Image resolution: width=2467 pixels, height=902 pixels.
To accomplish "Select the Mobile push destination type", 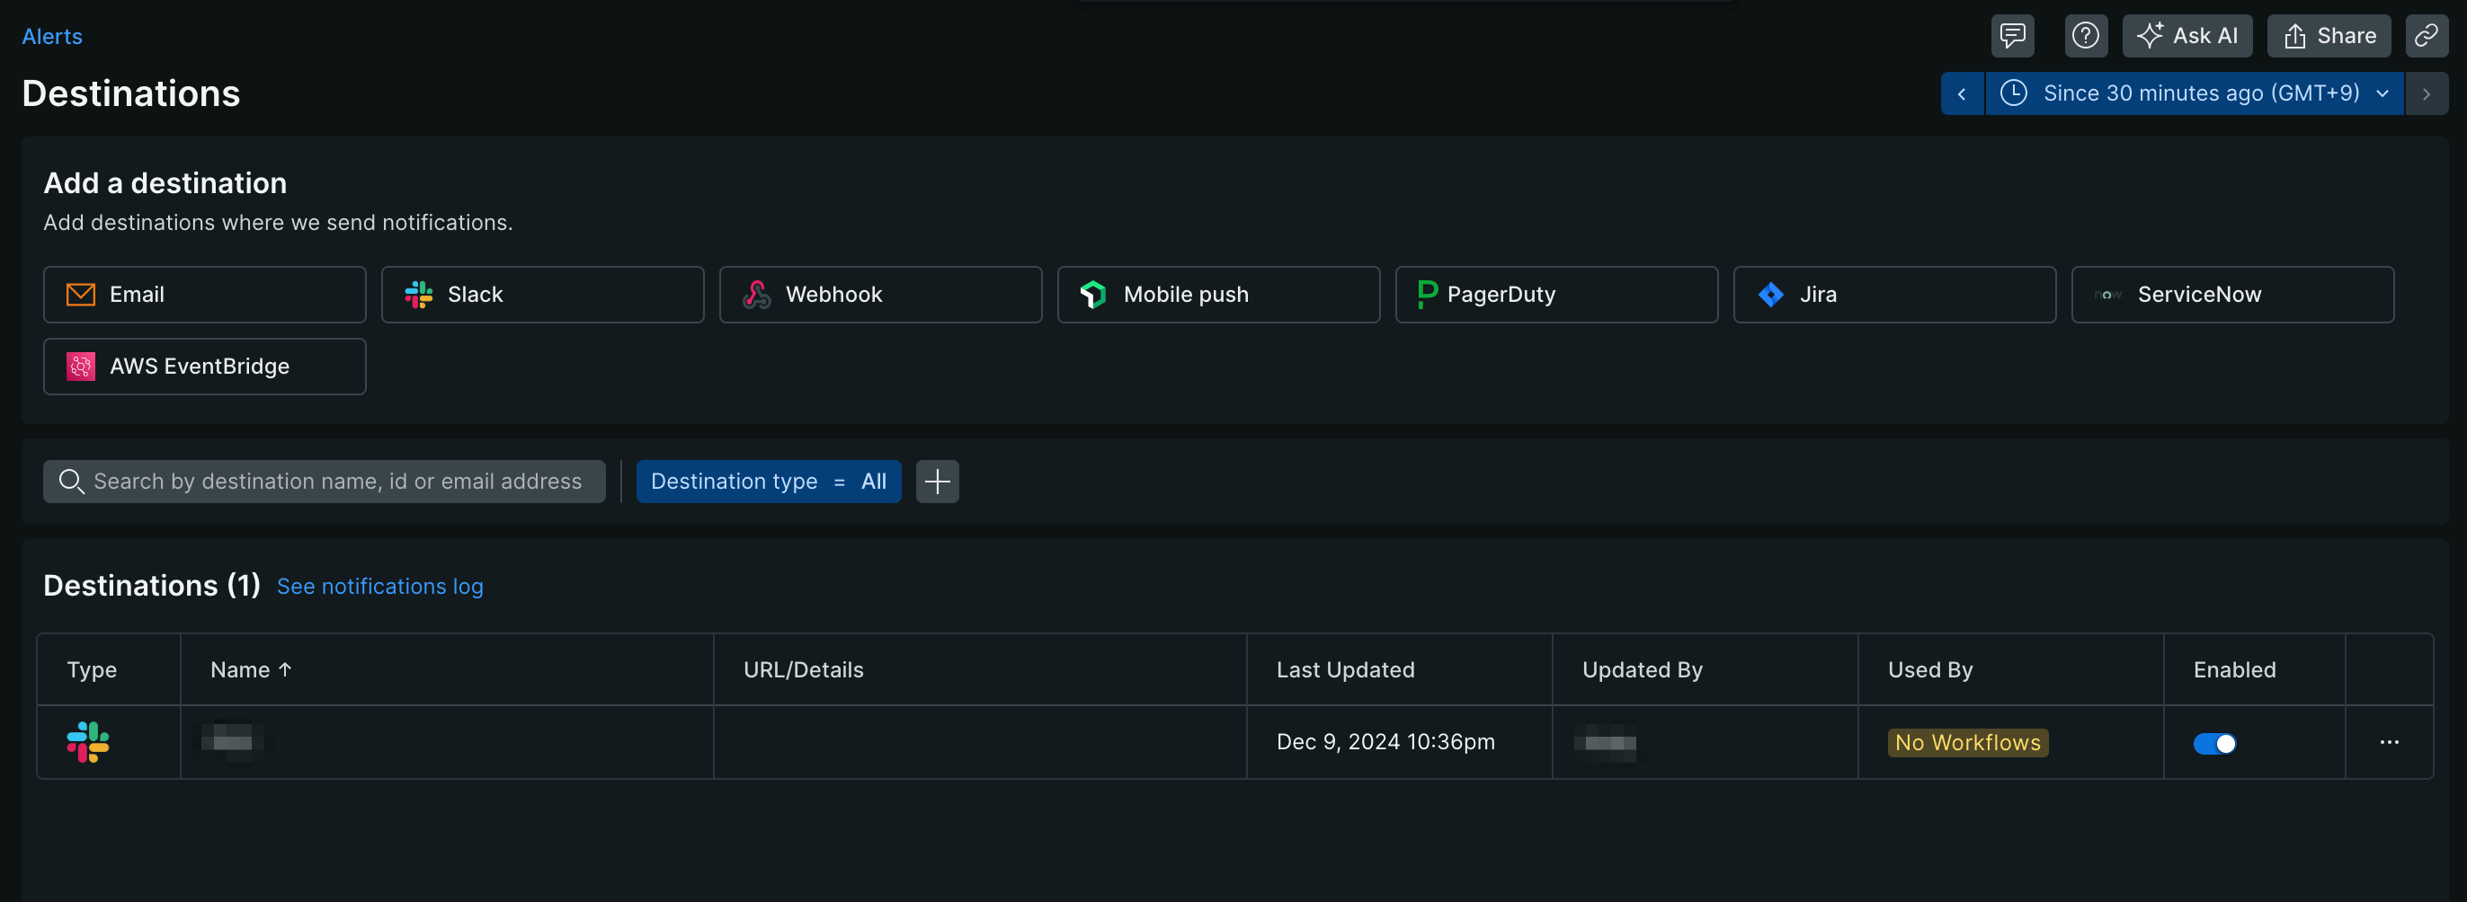I will pos(1218,295).
